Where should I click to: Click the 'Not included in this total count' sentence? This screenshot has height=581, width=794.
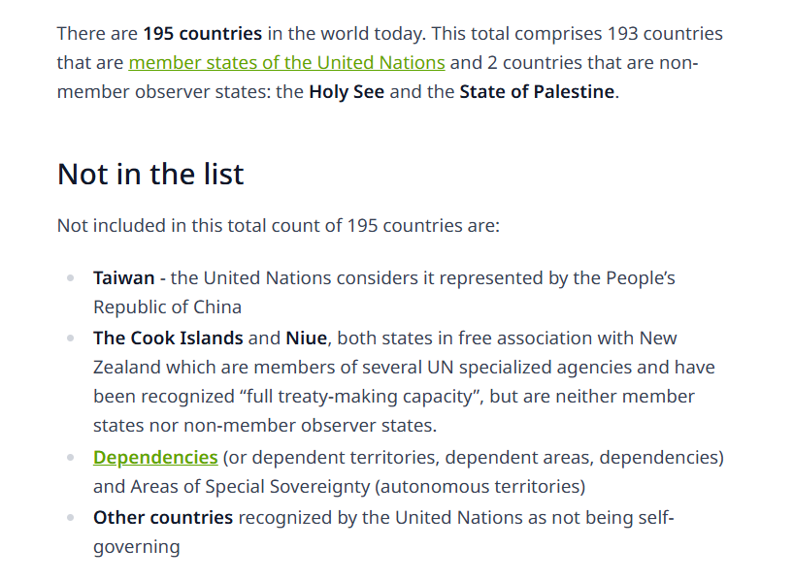[278, 226]
